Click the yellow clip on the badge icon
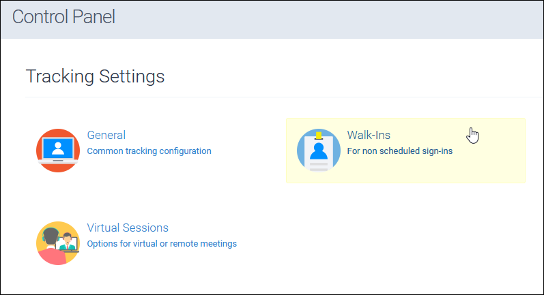 (319, 135)
